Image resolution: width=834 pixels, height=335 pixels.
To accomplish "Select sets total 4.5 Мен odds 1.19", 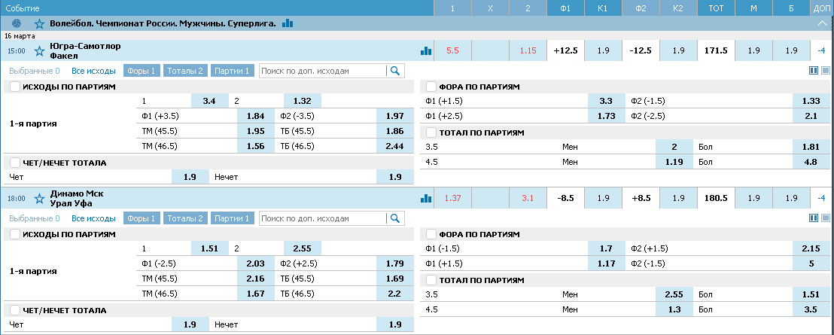I will [x=674, y=162].
